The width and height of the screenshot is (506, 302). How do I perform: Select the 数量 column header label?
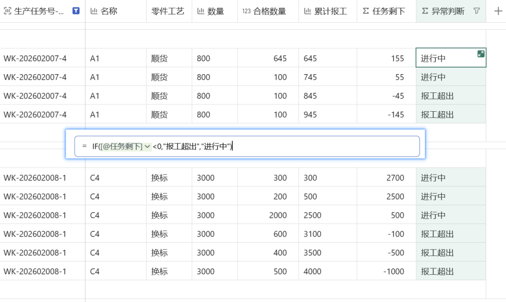click(x=215, y=11)
